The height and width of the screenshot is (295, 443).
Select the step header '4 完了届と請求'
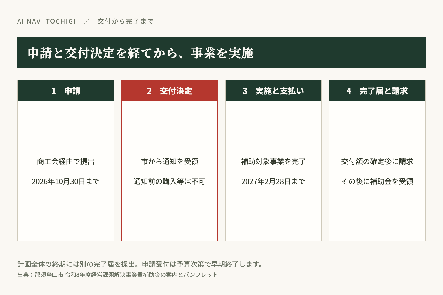click(377, 91)
